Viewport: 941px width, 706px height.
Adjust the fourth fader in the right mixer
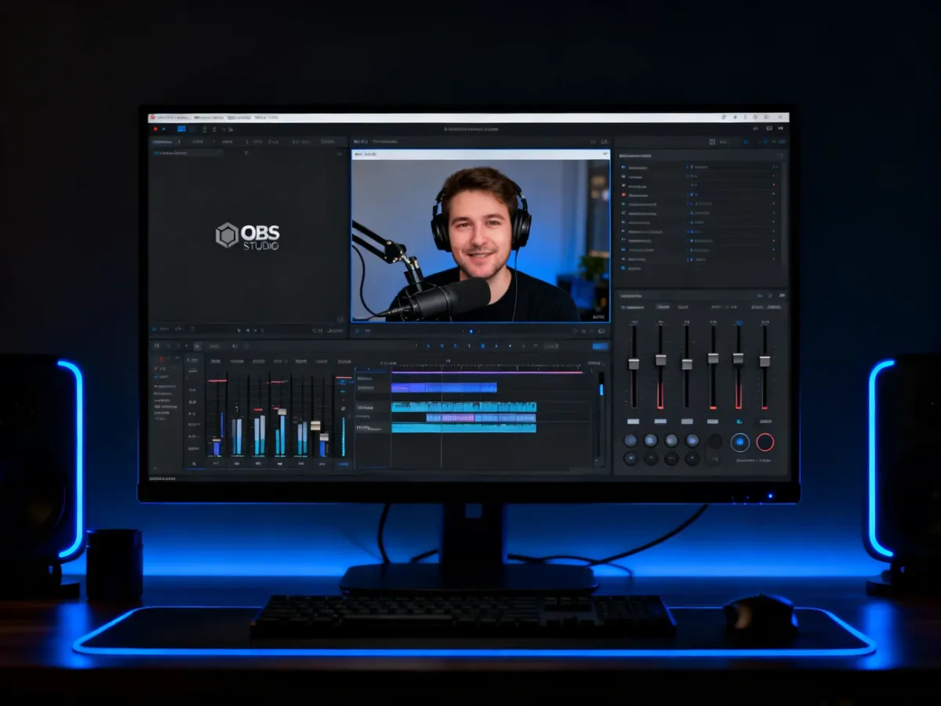[x=713, y=358]
